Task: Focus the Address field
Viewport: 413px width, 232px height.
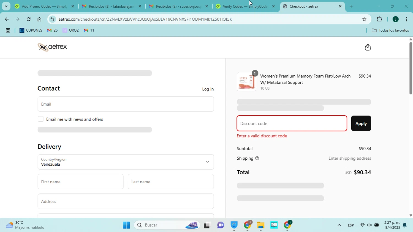Action: (126, 201)
